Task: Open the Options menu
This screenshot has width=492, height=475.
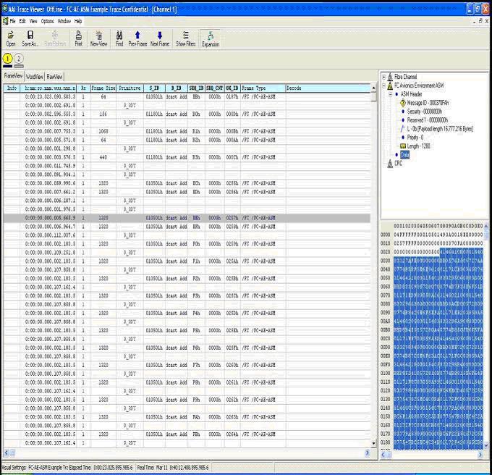Action: click(x=47, y=21)
